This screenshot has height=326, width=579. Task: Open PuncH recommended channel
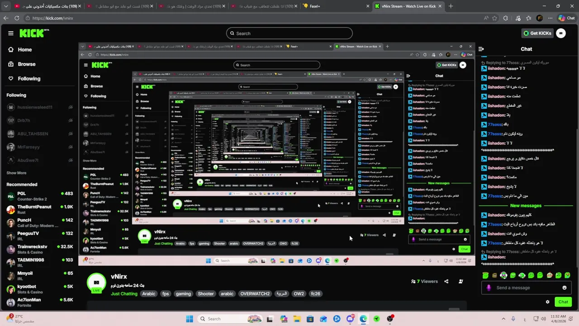[x=39, y=223]
